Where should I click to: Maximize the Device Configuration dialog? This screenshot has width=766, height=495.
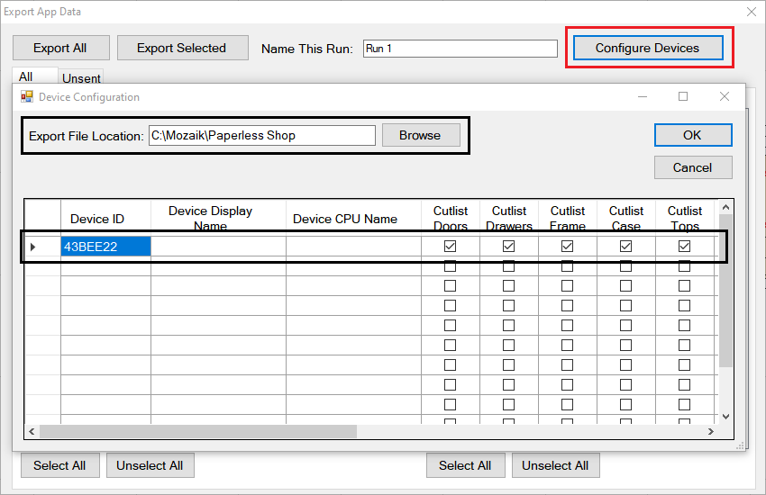[683, 96]
